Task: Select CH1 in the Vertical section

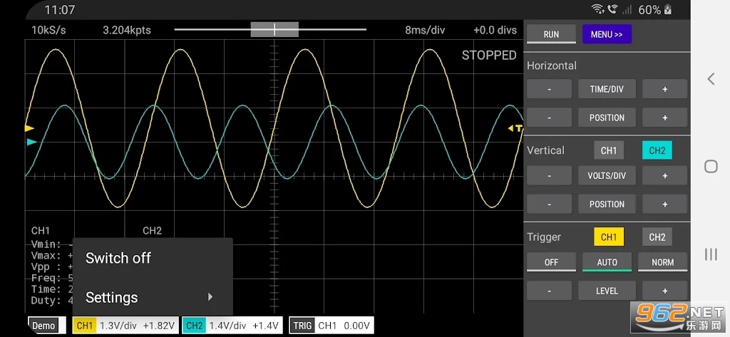Action: [609, 150]
